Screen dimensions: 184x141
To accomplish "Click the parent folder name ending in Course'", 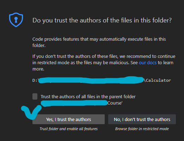I will point(115,103).
